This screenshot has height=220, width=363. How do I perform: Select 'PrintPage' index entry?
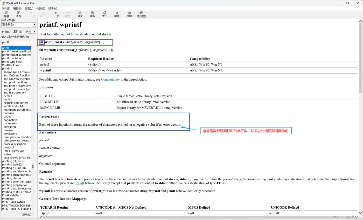tap(8, 199)
